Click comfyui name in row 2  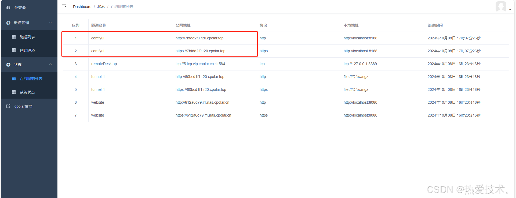coord(98,51)
